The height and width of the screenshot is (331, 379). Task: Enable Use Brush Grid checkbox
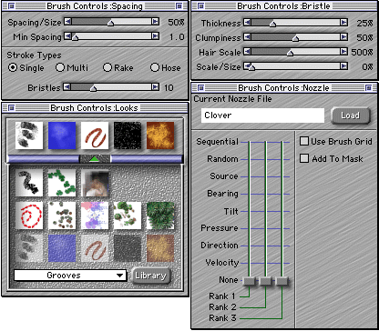click(x=304, y=141)
